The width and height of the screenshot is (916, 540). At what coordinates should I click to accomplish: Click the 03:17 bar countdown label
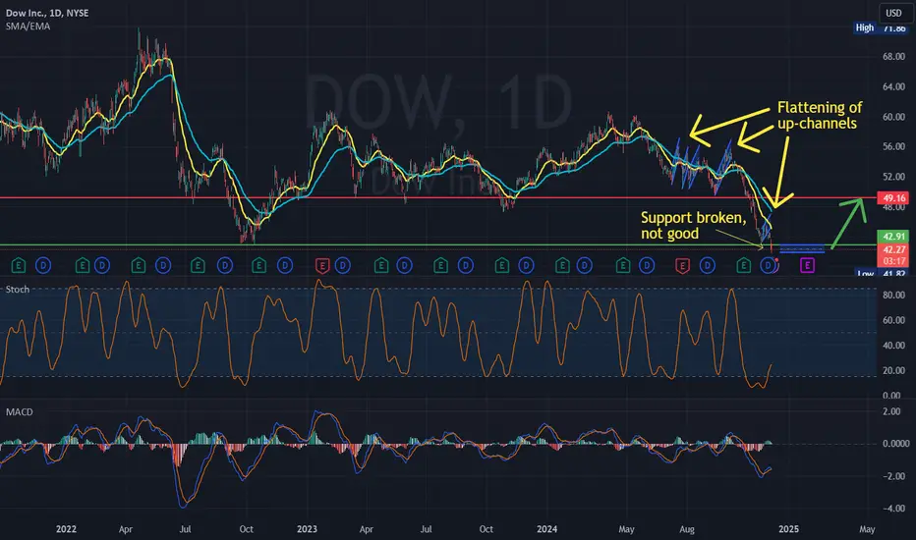893,261
